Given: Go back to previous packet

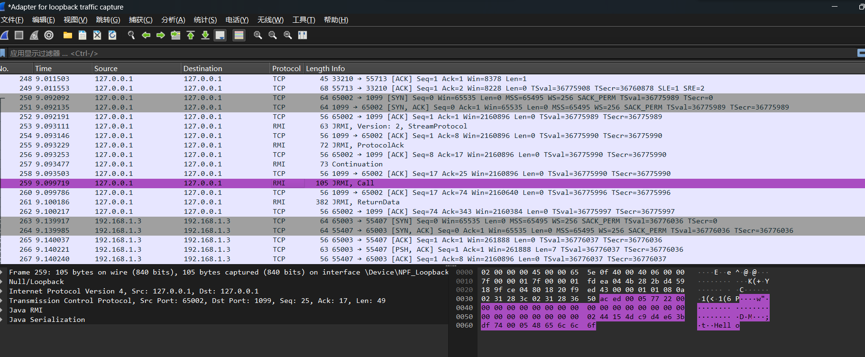Looking at the screenshot, I should [x=146, y=35].
